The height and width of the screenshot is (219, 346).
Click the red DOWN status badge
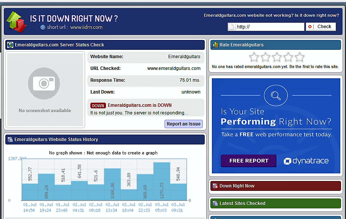pos(98,106)
